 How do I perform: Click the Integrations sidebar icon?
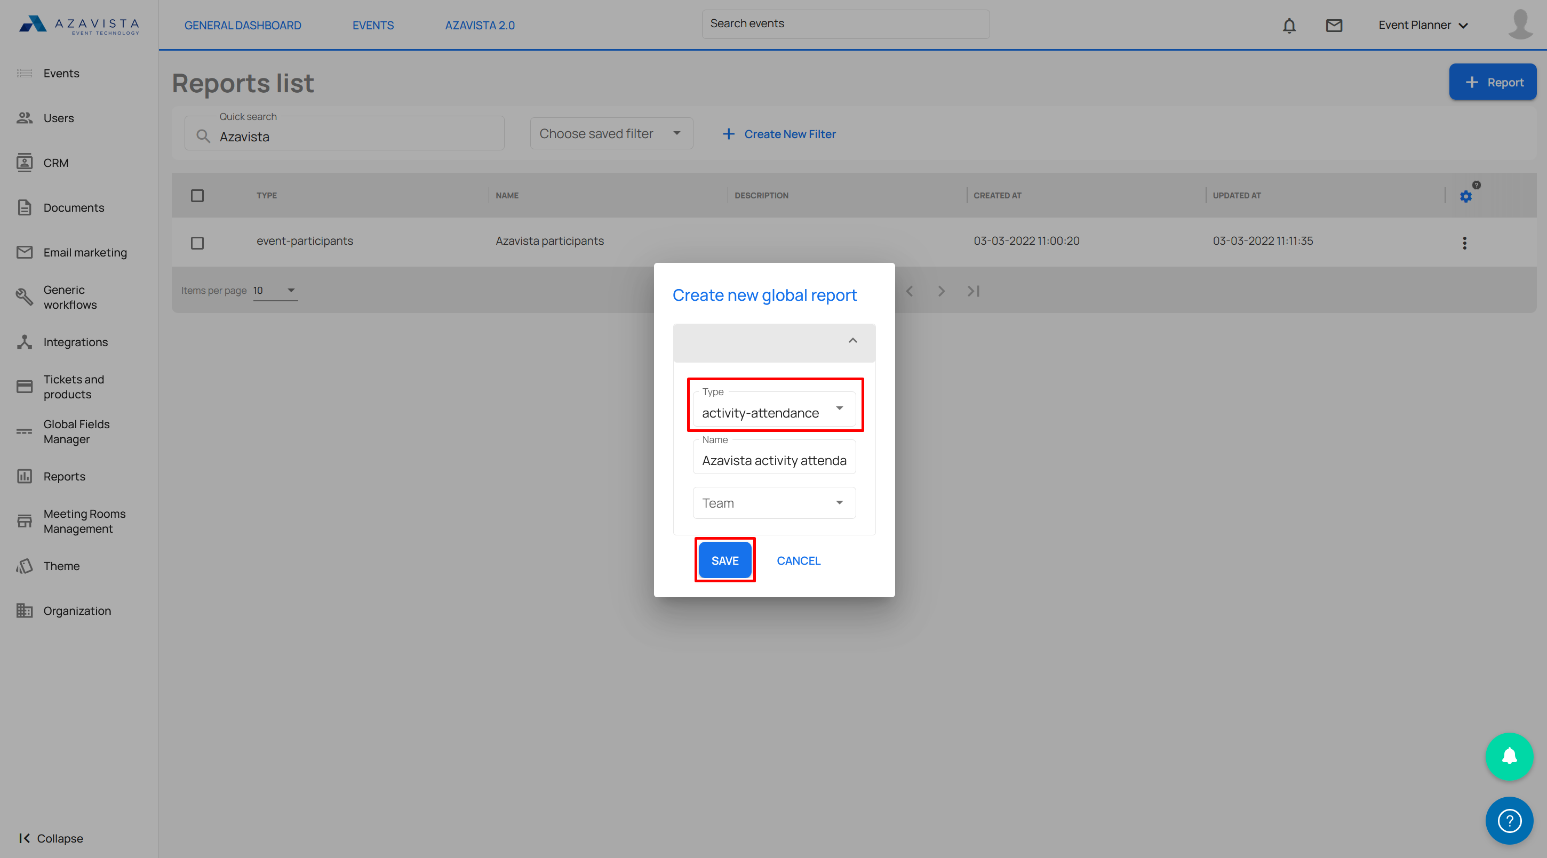coord(24,342)
